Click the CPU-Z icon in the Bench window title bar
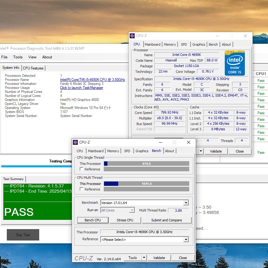 pos(75,142)
